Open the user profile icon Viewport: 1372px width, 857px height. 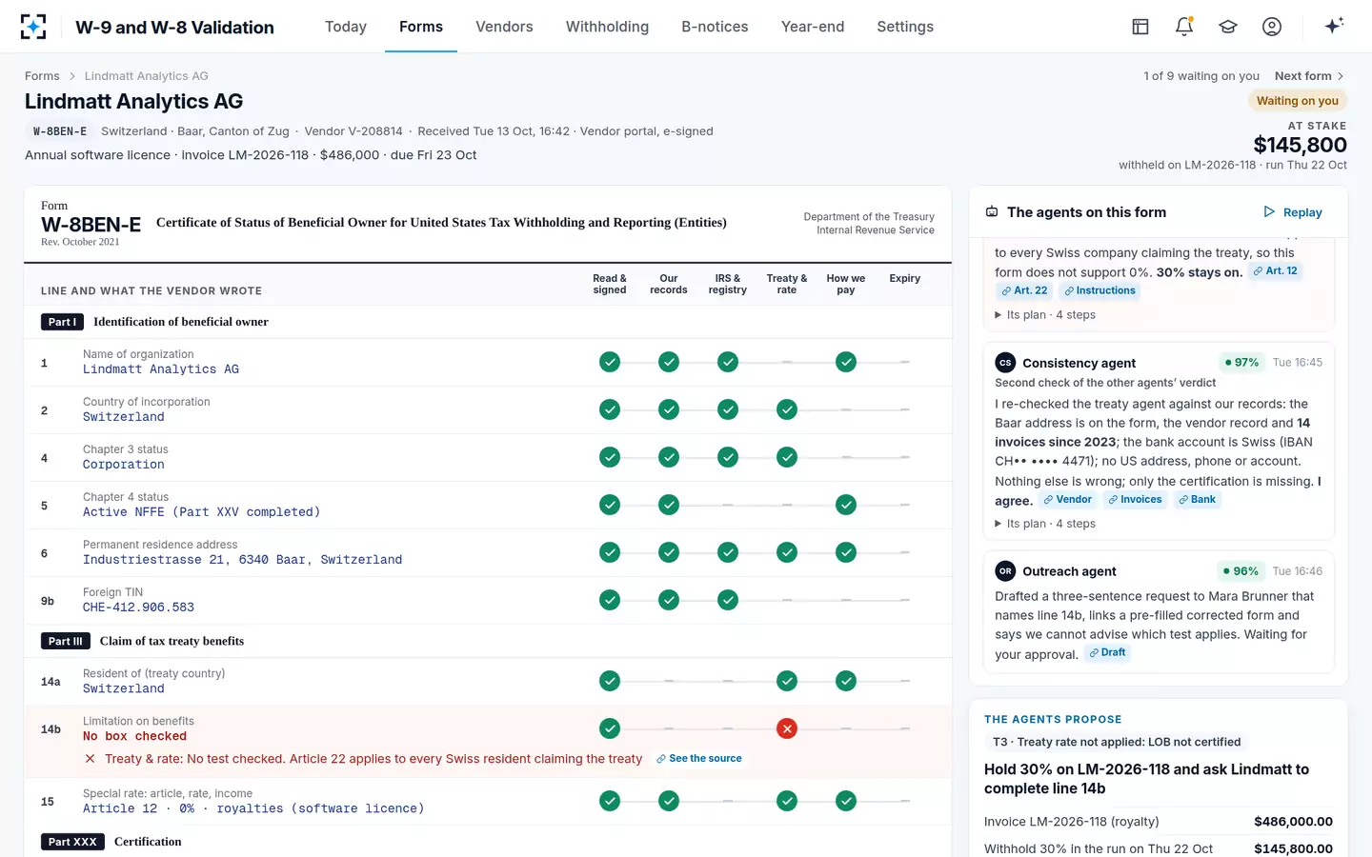click(x=1272, y=27)
